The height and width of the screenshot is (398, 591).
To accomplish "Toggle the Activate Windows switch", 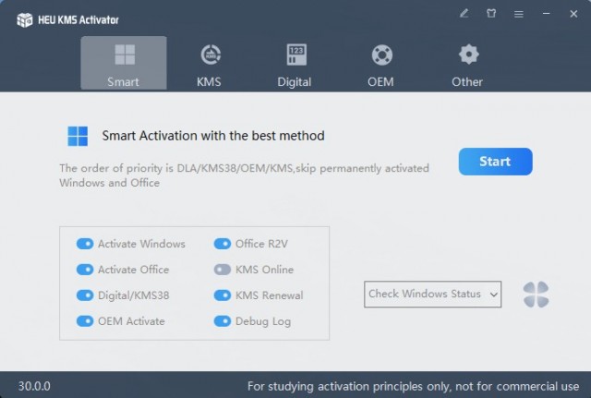I will (85, 244).
